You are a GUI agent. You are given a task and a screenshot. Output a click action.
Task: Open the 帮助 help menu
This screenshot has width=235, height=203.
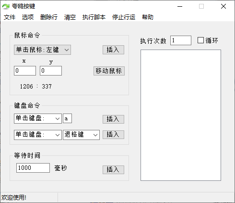click(148, 17)
